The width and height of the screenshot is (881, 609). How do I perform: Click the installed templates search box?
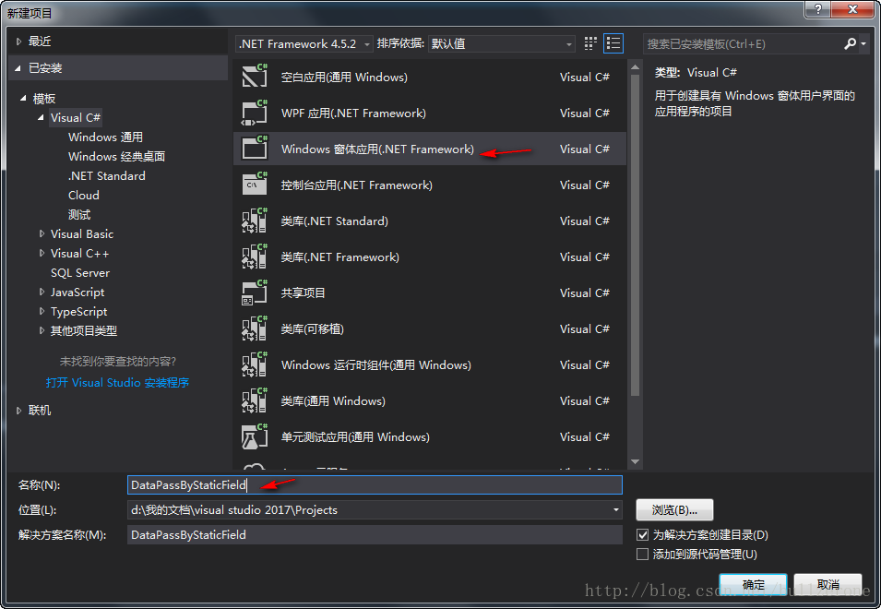[743, 43]
